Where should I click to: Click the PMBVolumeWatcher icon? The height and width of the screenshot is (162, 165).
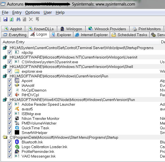point(17,123)
